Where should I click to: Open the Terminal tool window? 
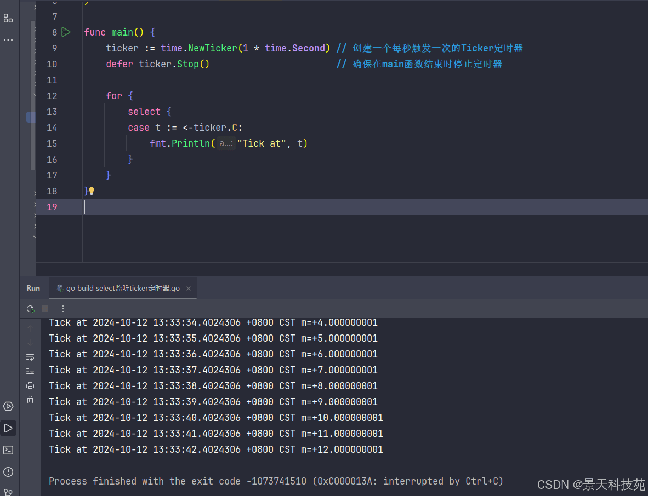8,450
